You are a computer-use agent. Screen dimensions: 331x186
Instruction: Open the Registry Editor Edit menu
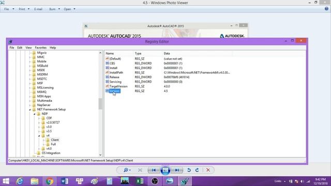pos(20,48)
